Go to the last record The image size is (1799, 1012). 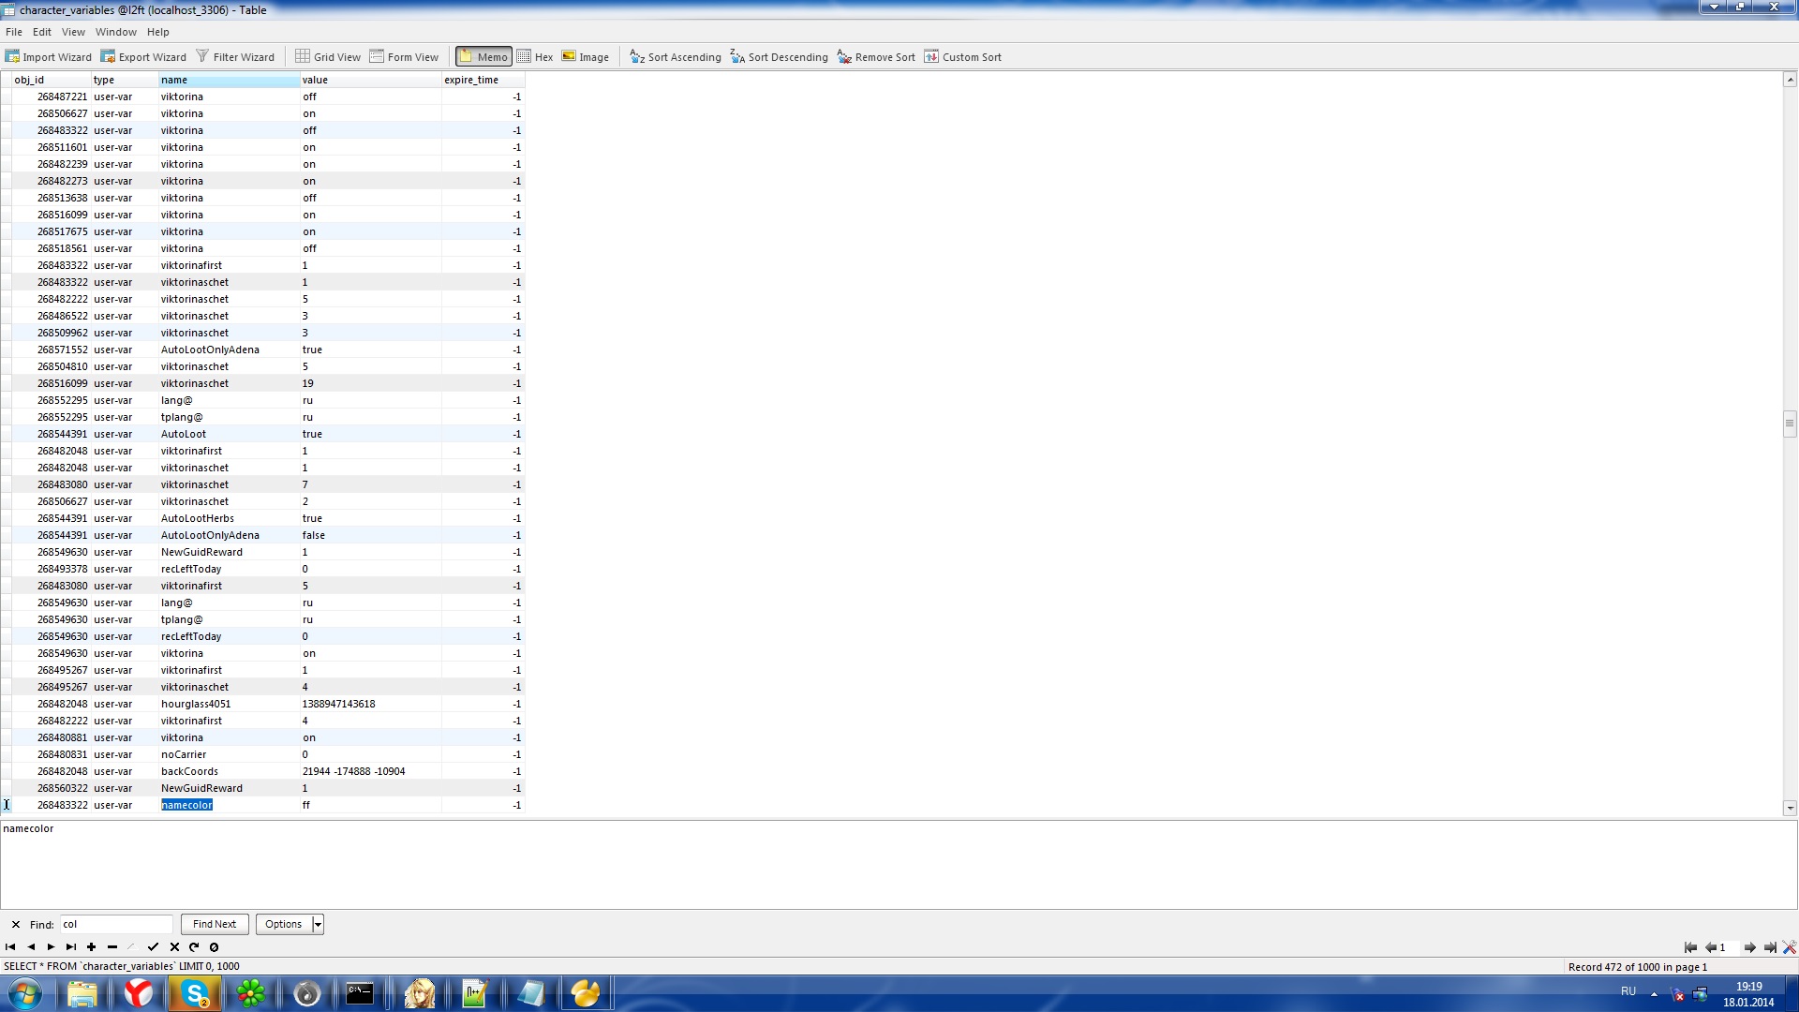[x=71, y=947]
